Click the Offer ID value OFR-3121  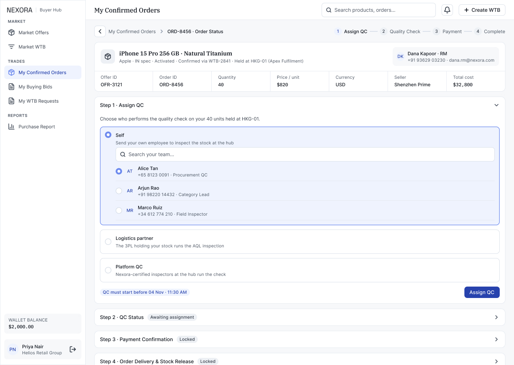point(111,85)
